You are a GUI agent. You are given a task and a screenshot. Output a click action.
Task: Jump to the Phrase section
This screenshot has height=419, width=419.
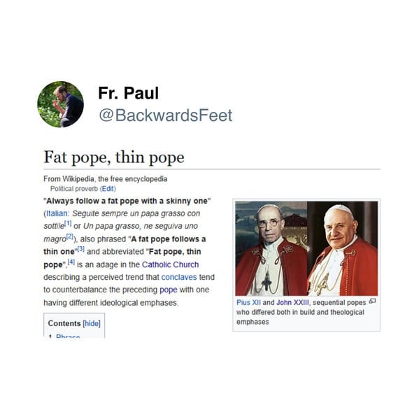coord(68,336)
